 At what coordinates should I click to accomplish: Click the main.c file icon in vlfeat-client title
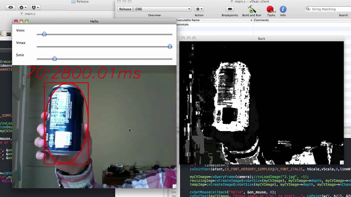click(x=232, y=2)
